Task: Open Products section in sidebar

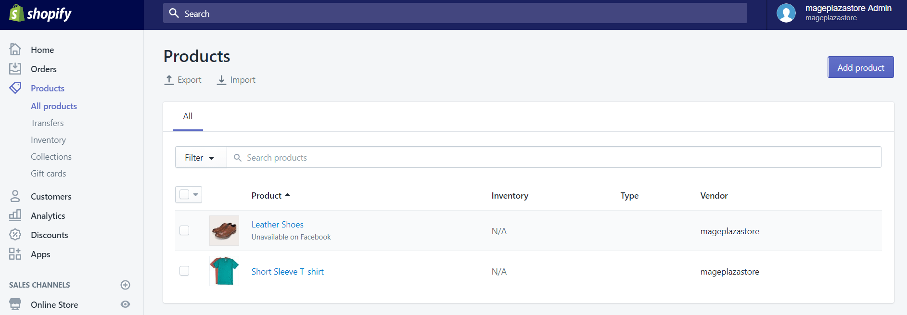Action: [48, 88]
